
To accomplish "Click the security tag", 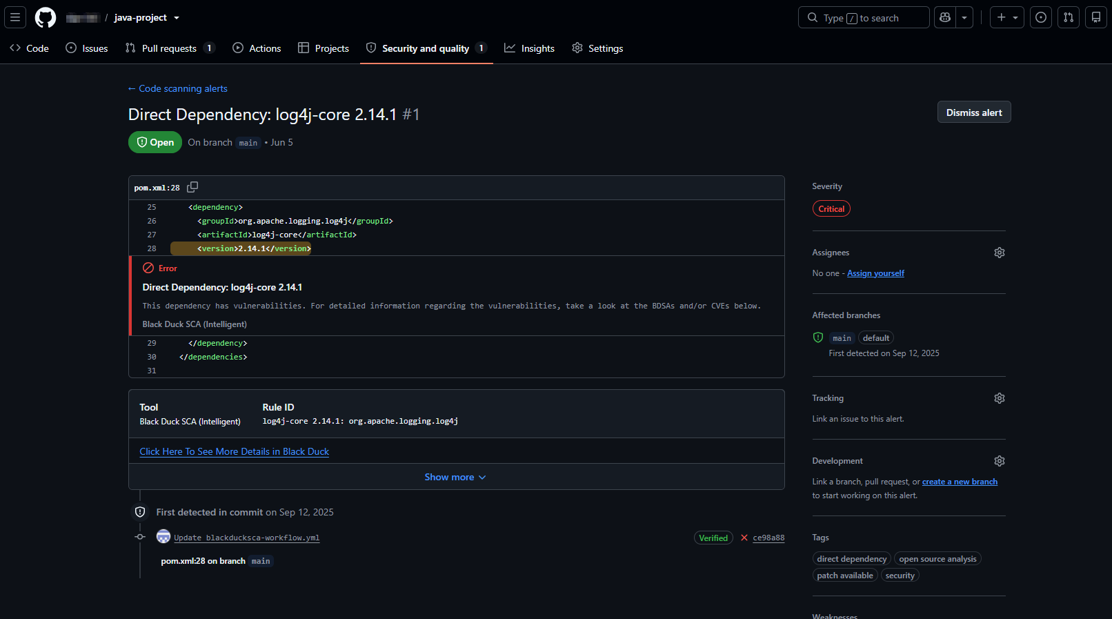I will (x=900, y=576).
